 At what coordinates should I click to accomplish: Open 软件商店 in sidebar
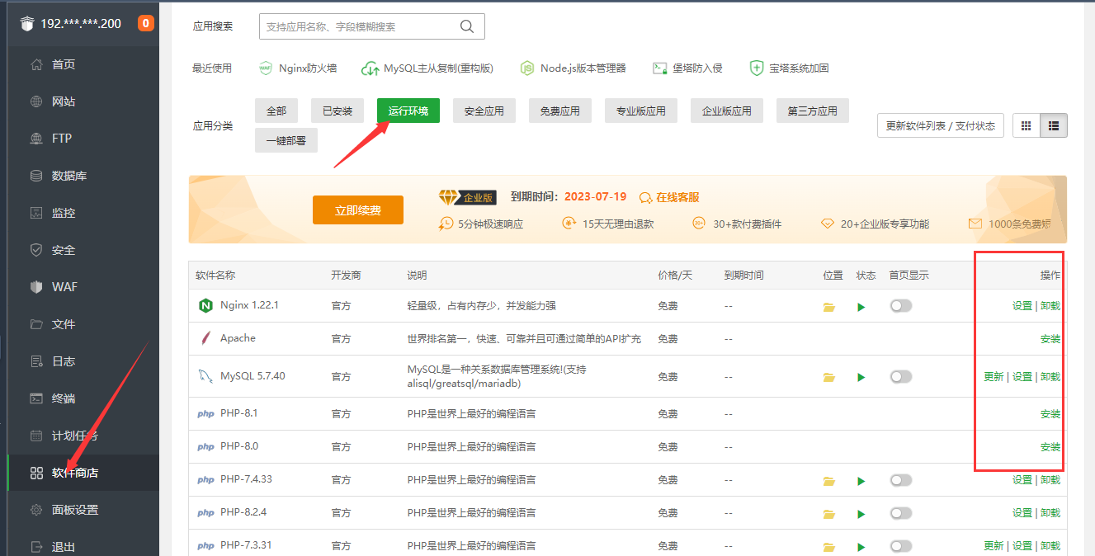point(83,473)
